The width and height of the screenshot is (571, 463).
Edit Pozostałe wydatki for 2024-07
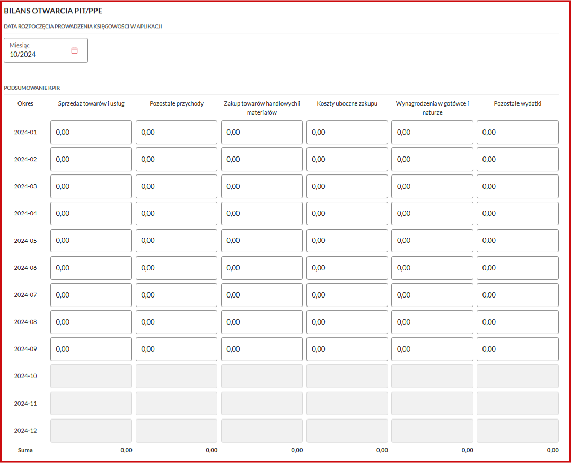[x=517, y=295]
